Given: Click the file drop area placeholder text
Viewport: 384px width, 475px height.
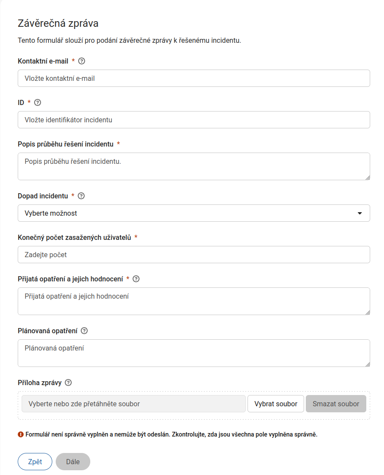Looking at the screenshot, I should (x=84, y=404).
